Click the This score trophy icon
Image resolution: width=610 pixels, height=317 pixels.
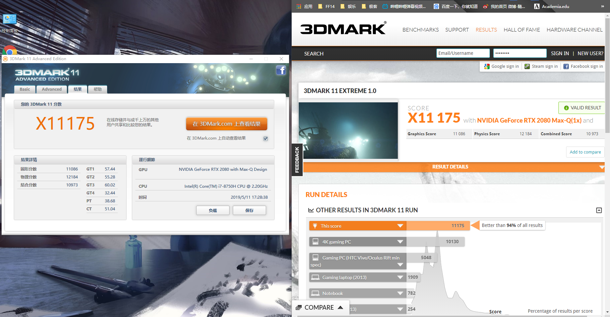tap(315, 226)
